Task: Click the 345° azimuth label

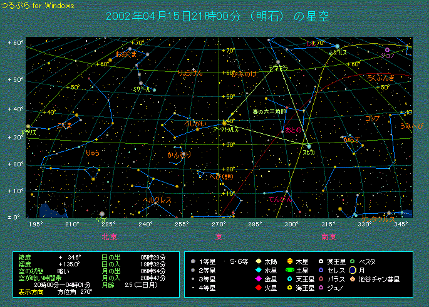Action: [x=401, y=224]
